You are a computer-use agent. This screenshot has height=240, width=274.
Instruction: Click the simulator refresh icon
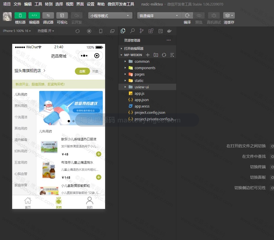pyautogui.click(x=77, y=31)
